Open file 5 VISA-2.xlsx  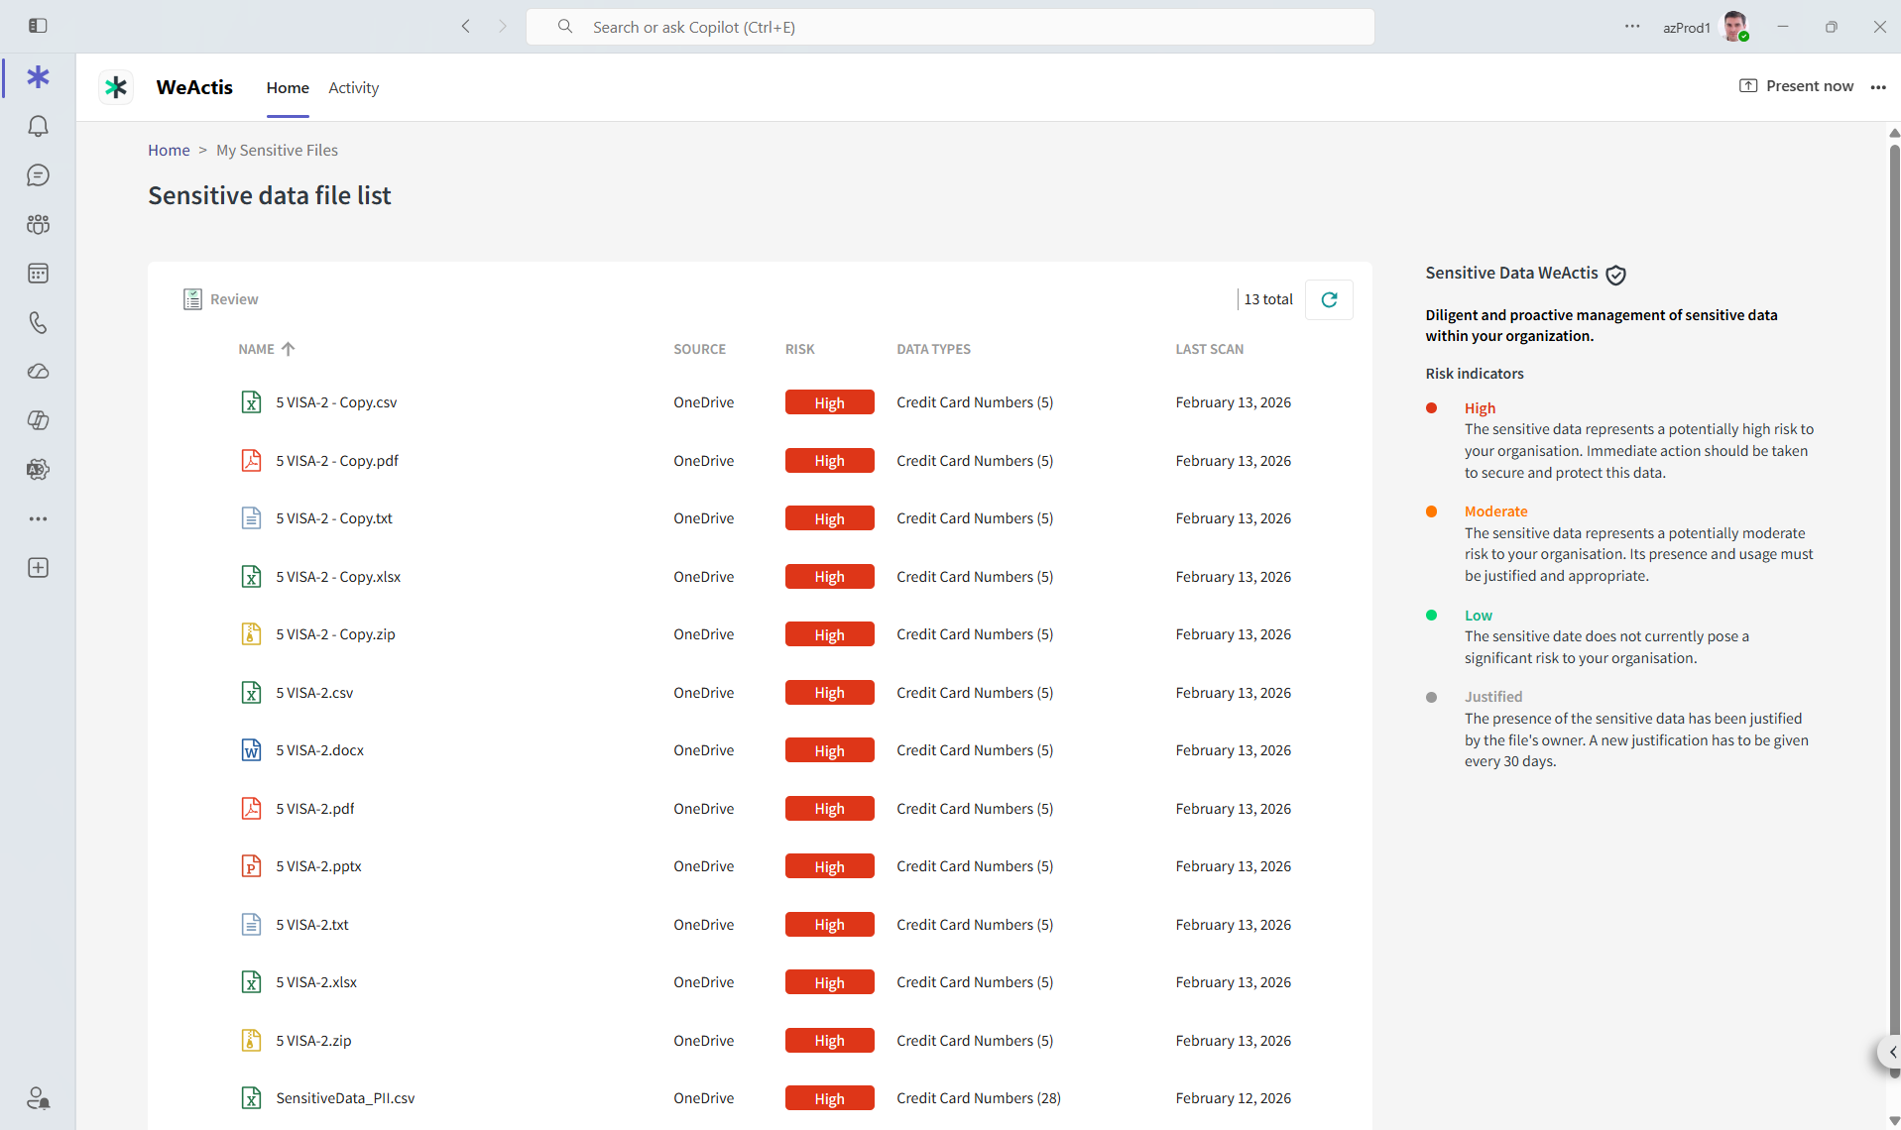(x=316, y=982)
